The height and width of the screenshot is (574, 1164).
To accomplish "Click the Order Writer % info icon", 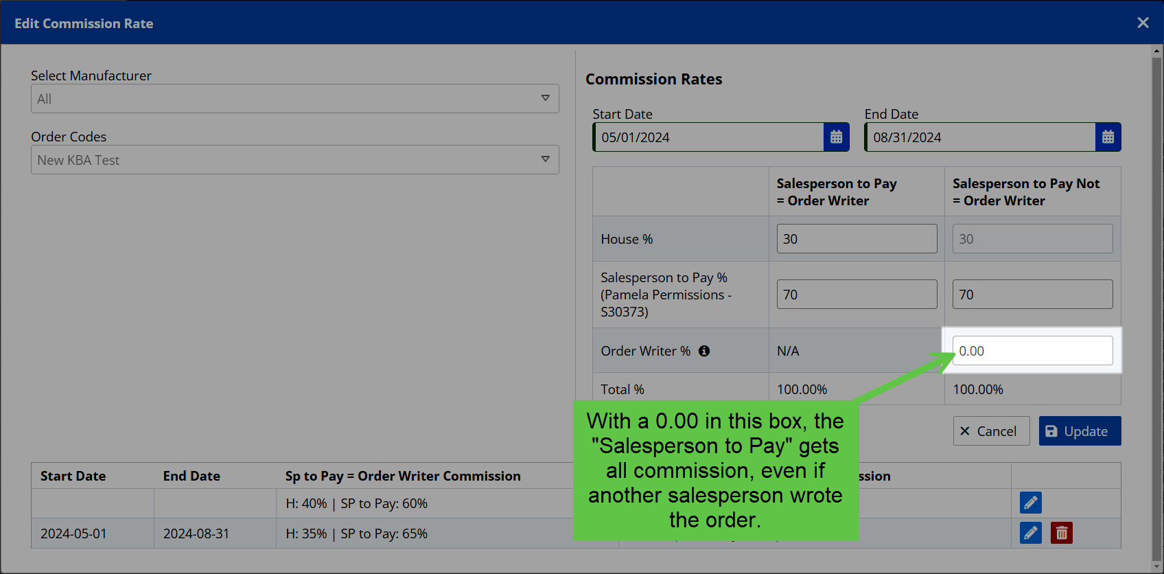I will tap(704, 351).
